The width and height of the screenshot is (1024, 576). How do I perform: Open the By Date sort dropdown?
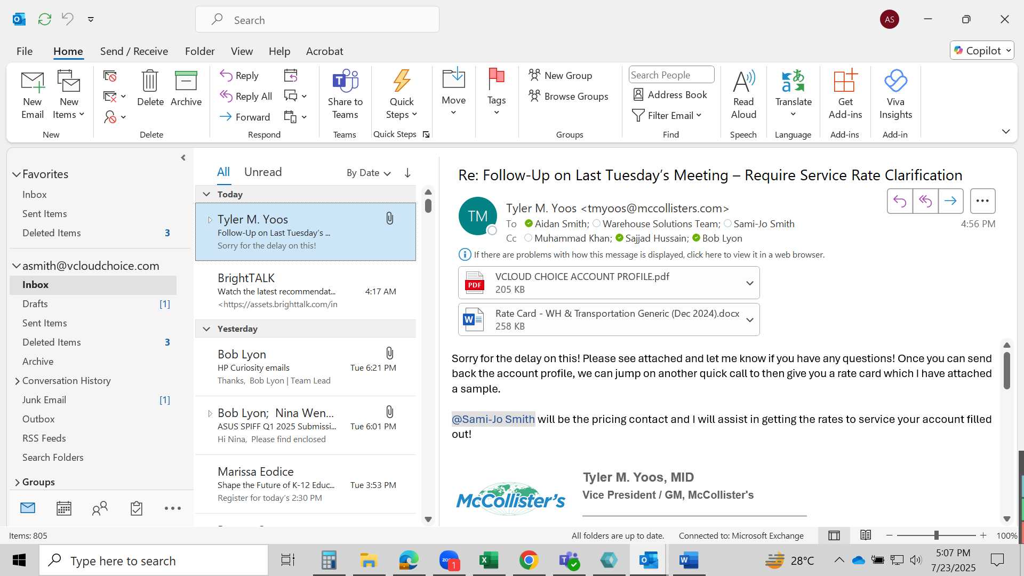click(369, 173)
